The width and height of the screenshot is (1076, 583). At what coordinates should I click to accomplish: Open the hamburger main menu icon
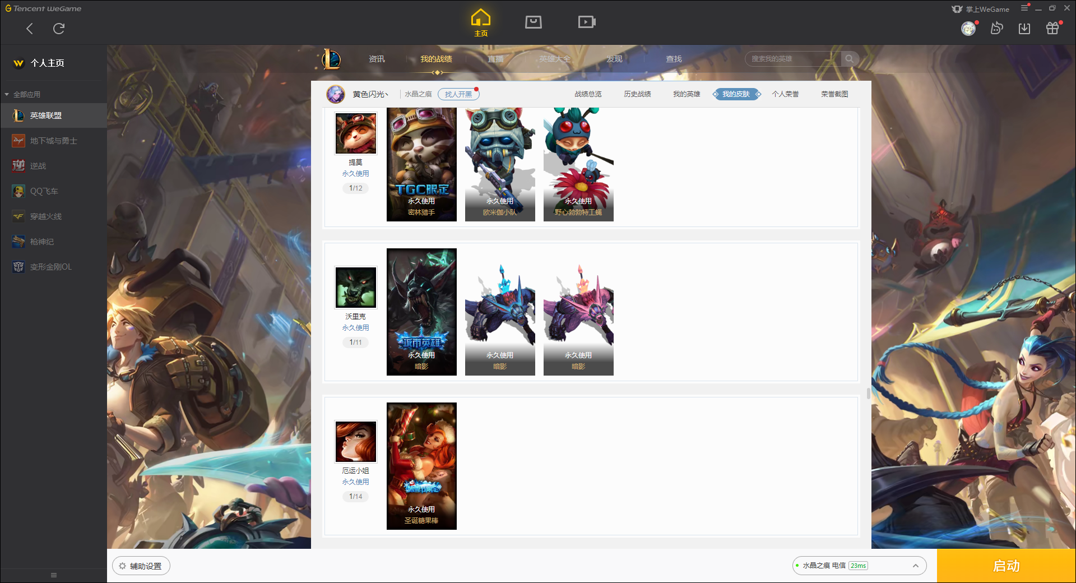[1024, 8]
